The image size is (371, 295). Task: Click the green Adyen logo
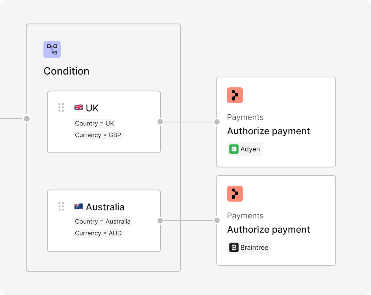(x=234, y=149)
